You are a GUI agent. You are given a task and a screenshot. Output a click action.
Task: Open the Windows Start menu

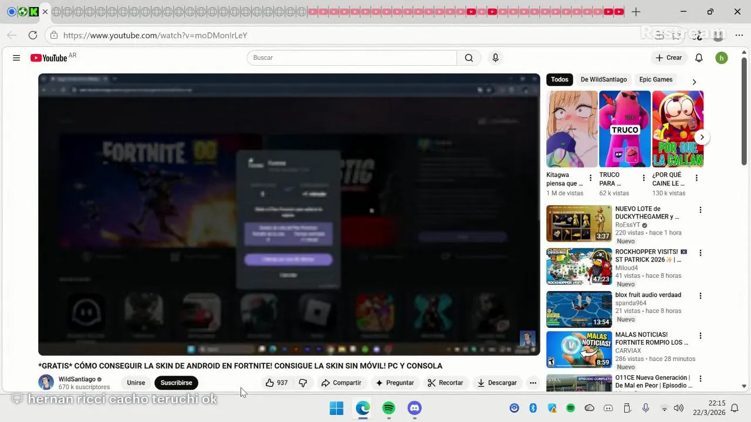click(336, 408)
